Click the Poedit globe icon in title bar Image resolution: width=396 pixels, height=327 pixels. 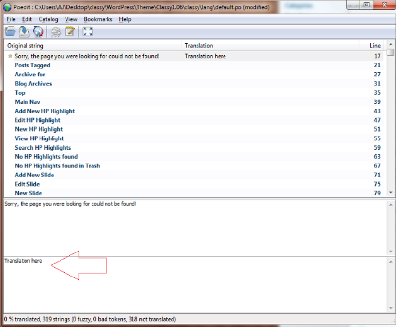click(7, 7)
